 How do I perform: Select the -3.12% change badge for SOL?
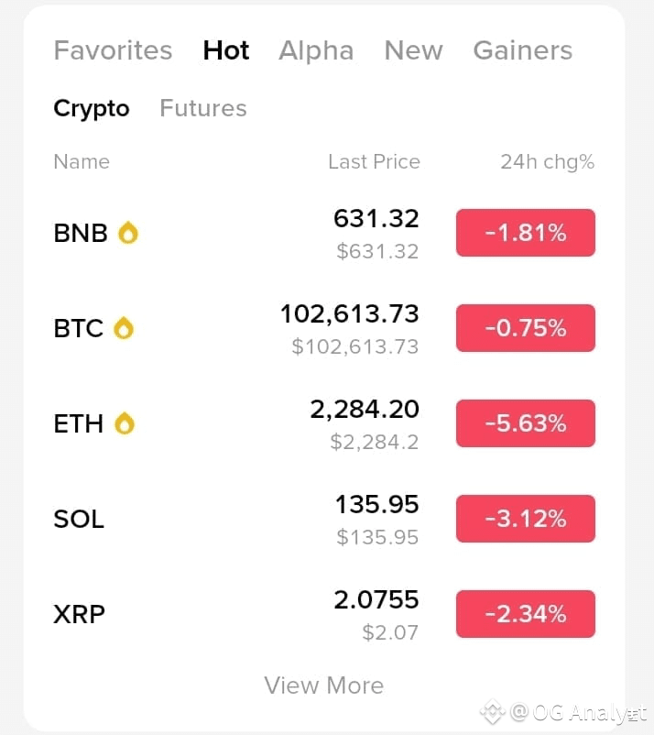click(x=525, y=519)
